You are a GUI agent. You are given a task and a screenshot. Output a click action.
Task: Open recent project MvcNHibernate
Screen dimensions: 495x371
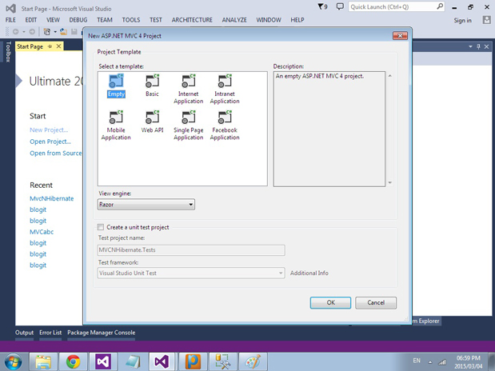52,198
